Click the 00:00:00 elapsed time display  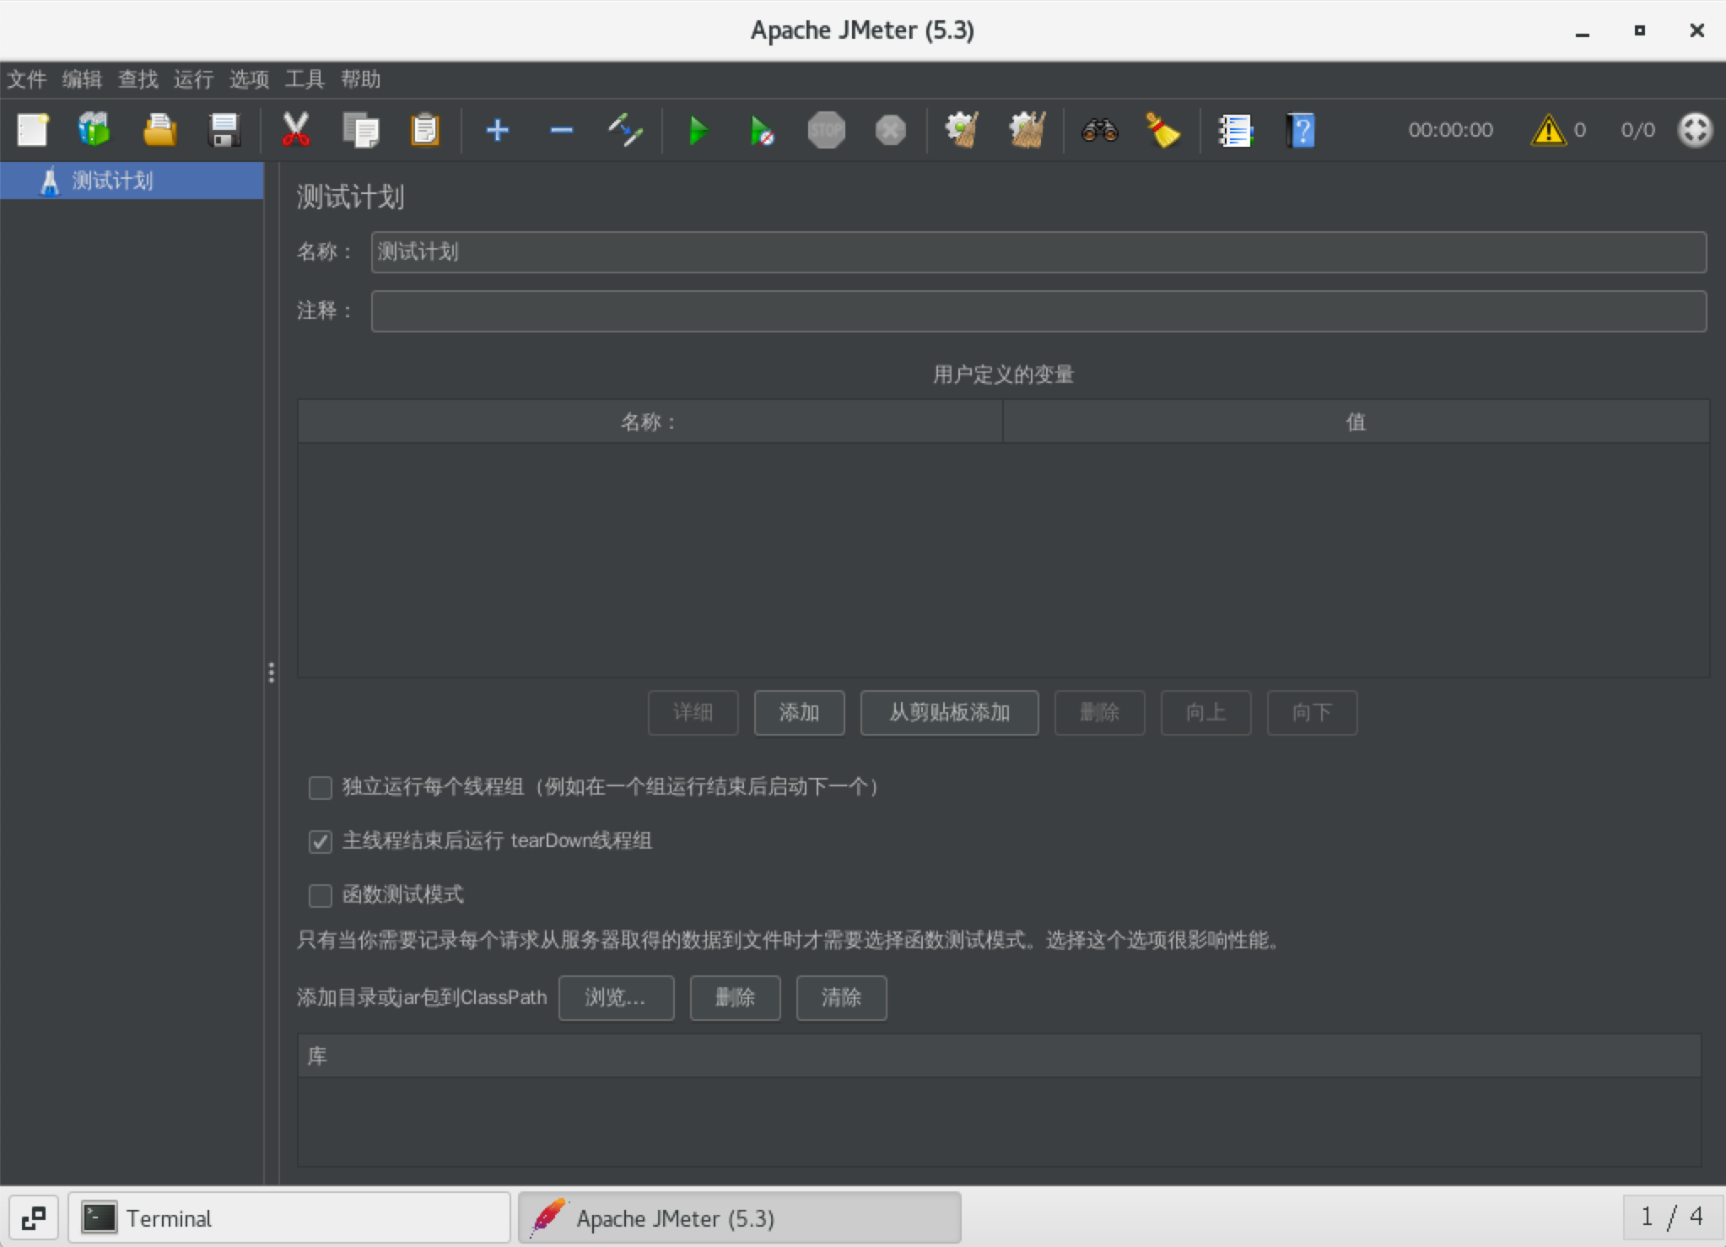[1451, 131]
